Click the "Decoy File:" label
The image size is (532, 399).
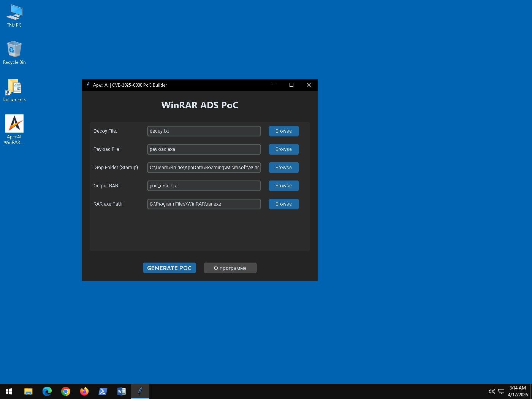pos(105,131)
